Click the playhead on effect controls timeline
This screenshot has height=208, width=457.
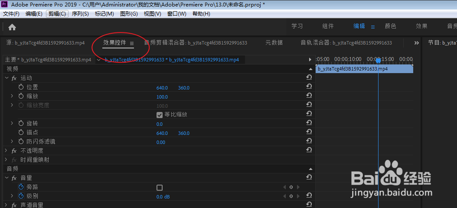pyautogui.click(x=379, y=61)
